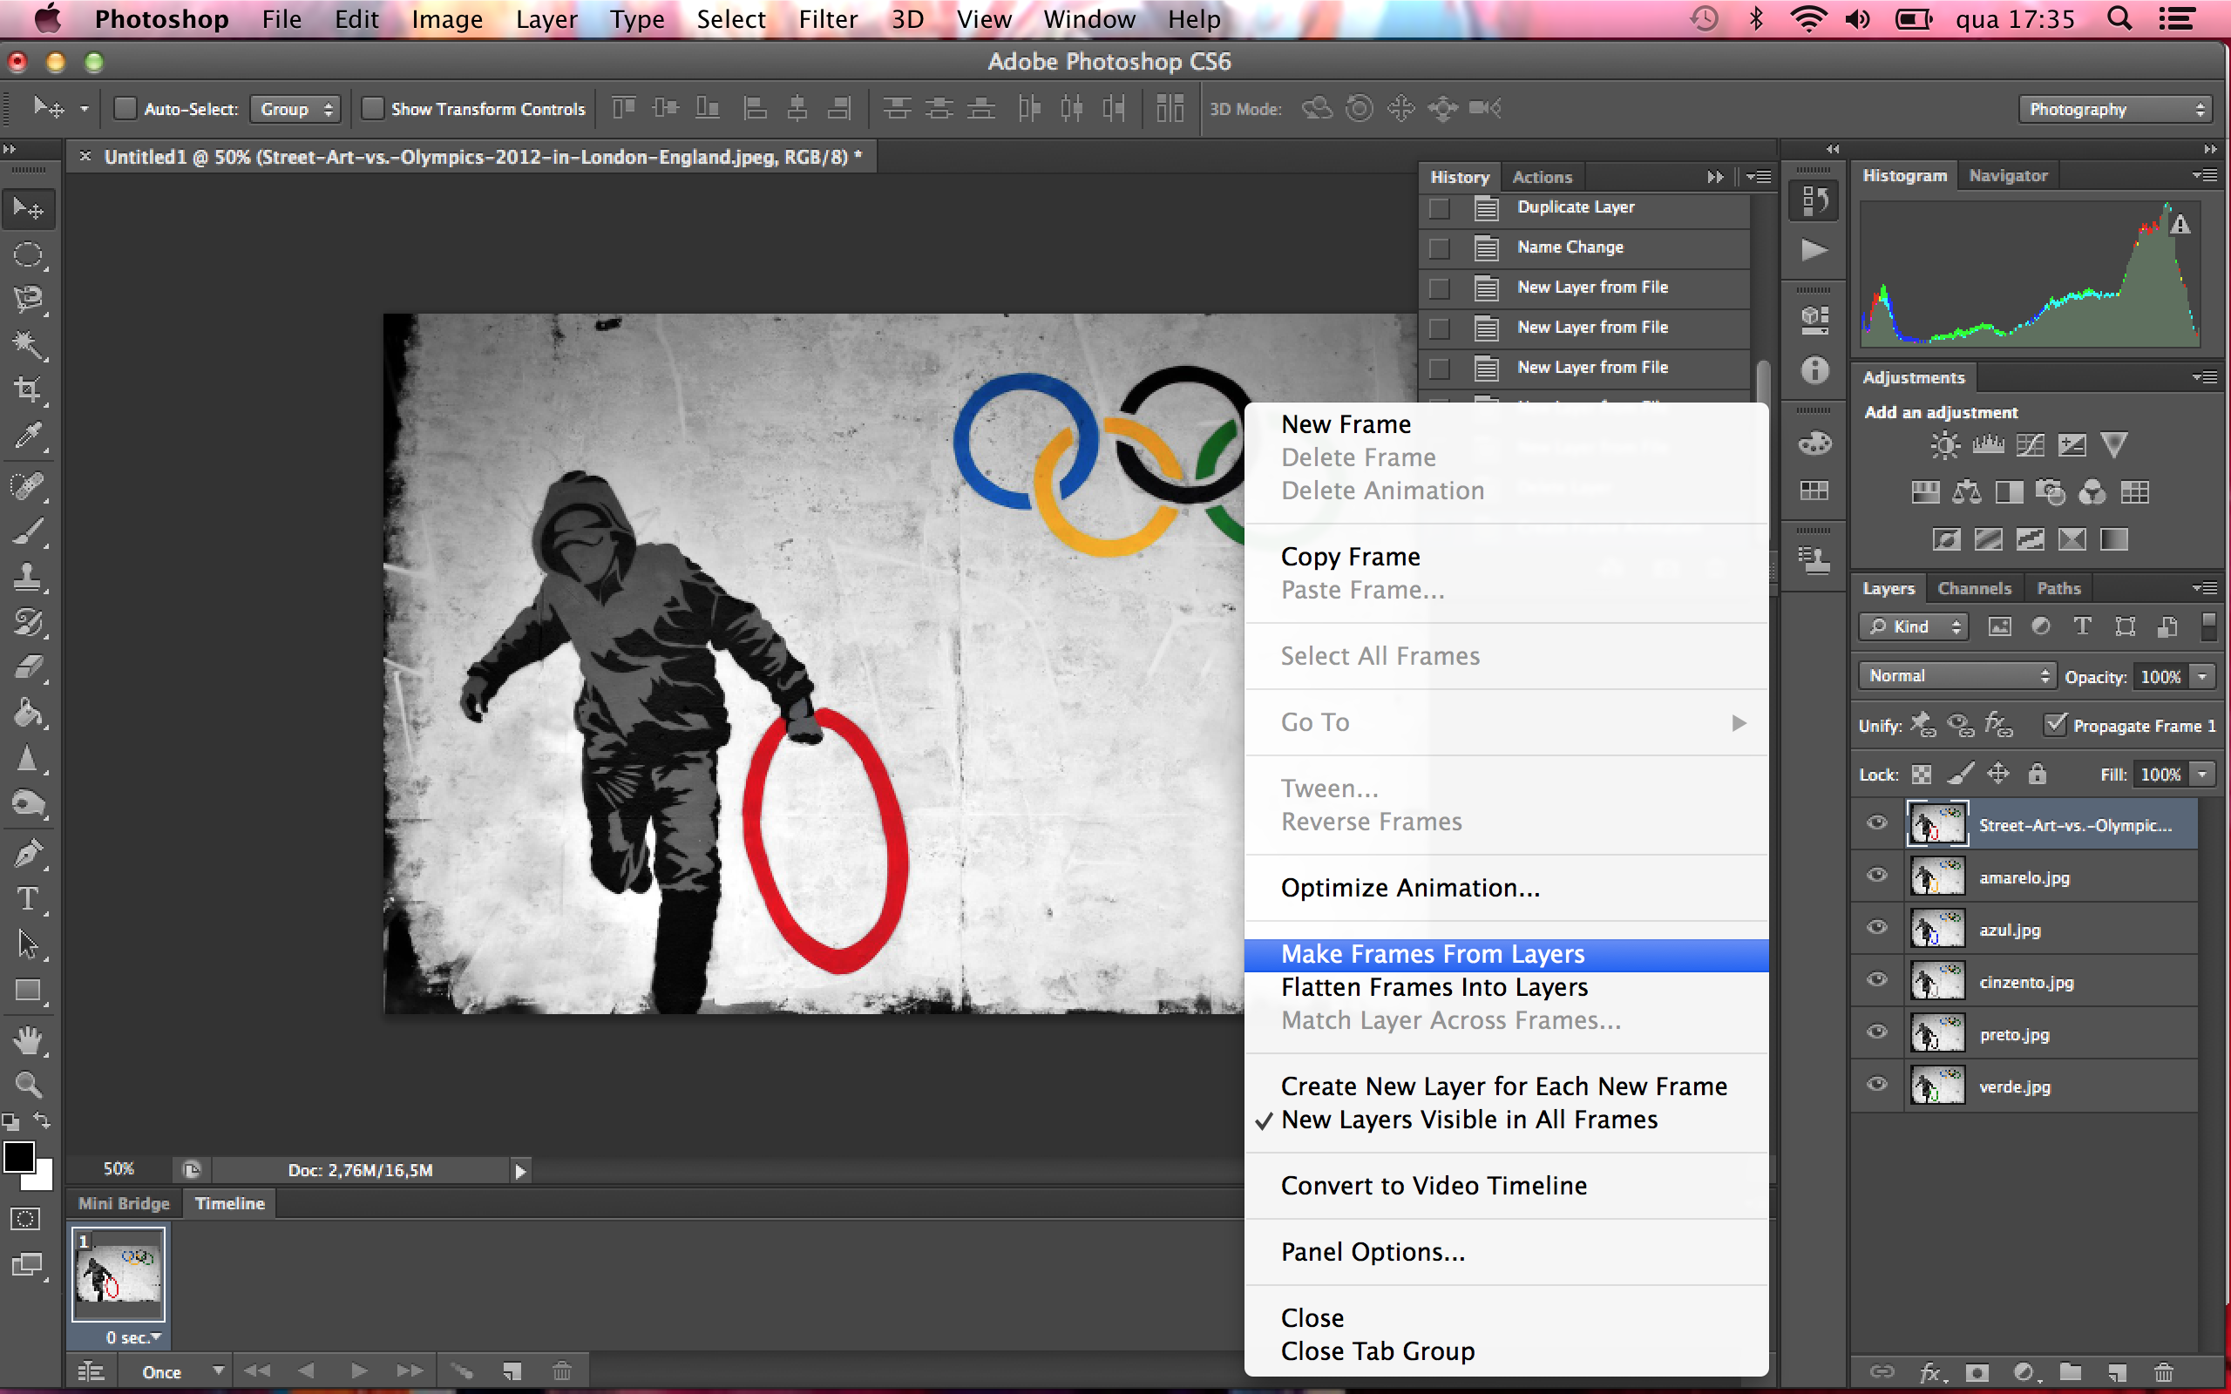
Task: Choose Flatten Frames Into Layers
Action: (x=1507, y=987)
